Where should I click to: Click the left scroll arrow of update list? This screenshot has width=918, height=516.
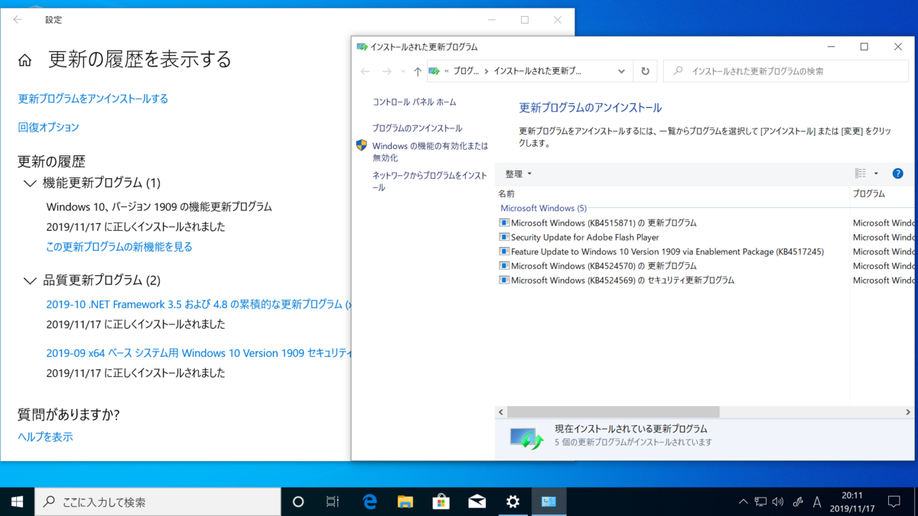[x=501, y=412]
